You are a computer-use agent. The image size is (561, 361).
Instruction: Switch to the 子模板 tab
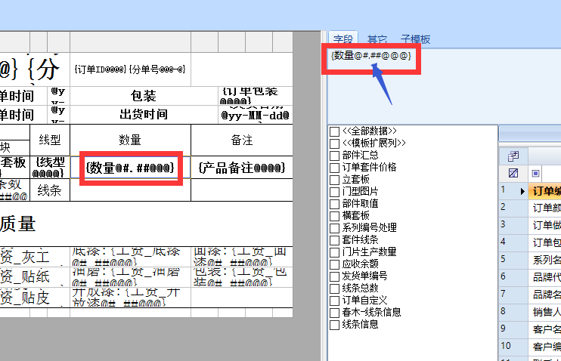point(415,39)
